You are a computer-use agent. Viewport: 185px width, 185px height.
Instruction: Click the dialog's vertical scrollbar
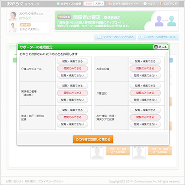pos(167,91)
